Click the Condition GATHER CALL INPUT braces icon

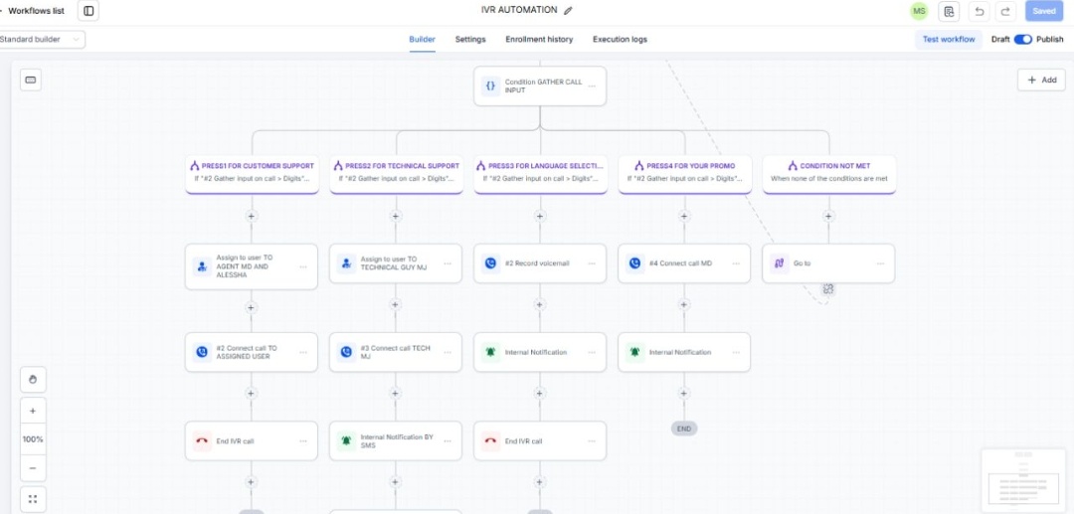pyautogui.click(x=490, y=86)
